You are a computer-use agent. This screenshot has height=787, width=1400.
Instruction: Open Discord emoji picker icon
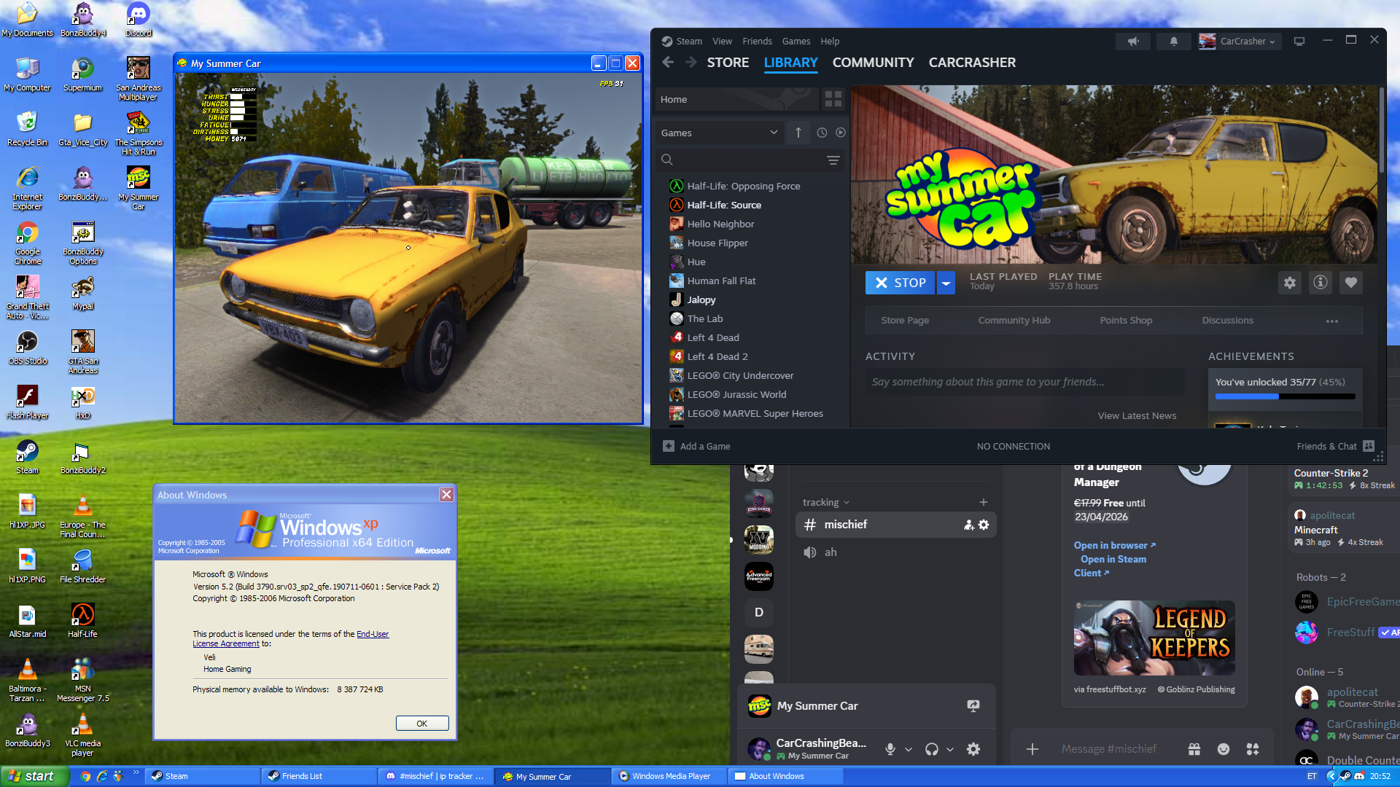pyautogui.click(x=1224, y=749)
